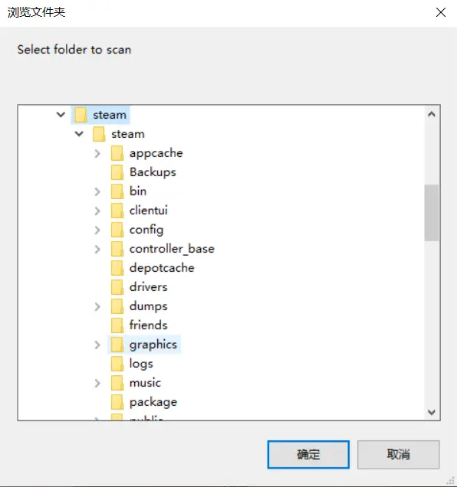Click the graphics folder icon
The width and height of the screenshot is (457, 487).
(x=117, y=345)
